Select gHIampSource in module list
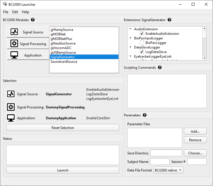Screen dimensions: 213x186 [84, 29]
